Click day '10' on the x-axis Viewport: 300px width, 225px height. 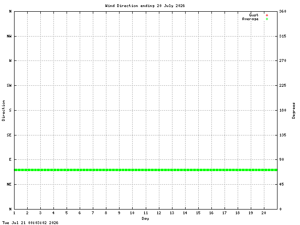132,213
